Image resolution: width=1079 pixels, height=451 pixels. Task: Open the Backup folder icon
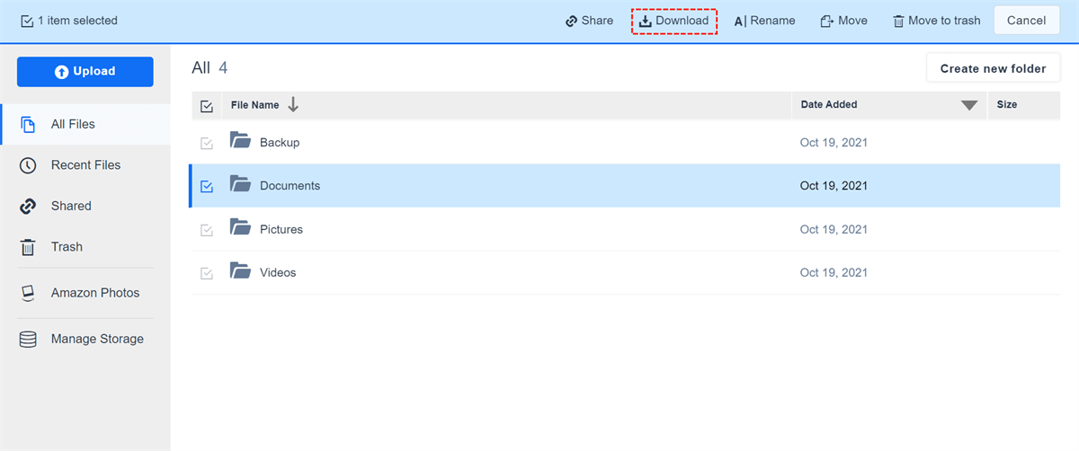(x=239, y=142)
